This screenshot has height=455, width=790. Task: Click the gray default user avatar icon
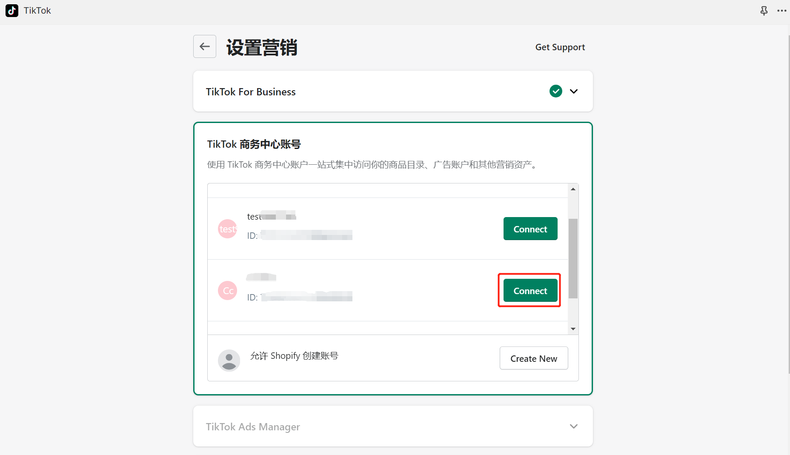click(229, 360)
